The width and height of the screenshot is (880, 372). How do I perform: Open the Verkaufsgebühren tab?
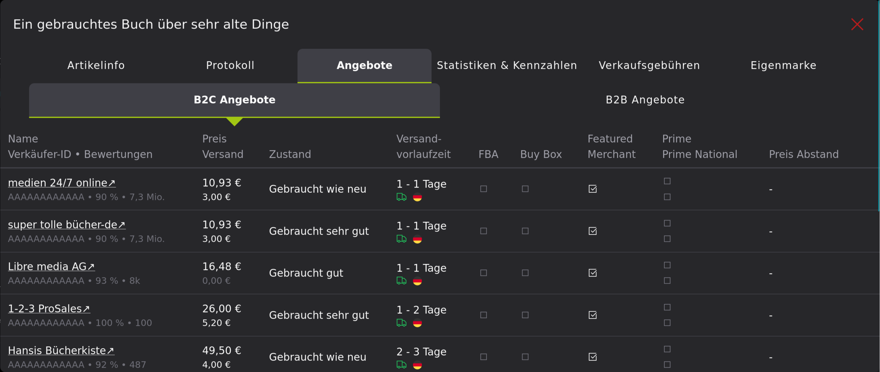point(649,65)
